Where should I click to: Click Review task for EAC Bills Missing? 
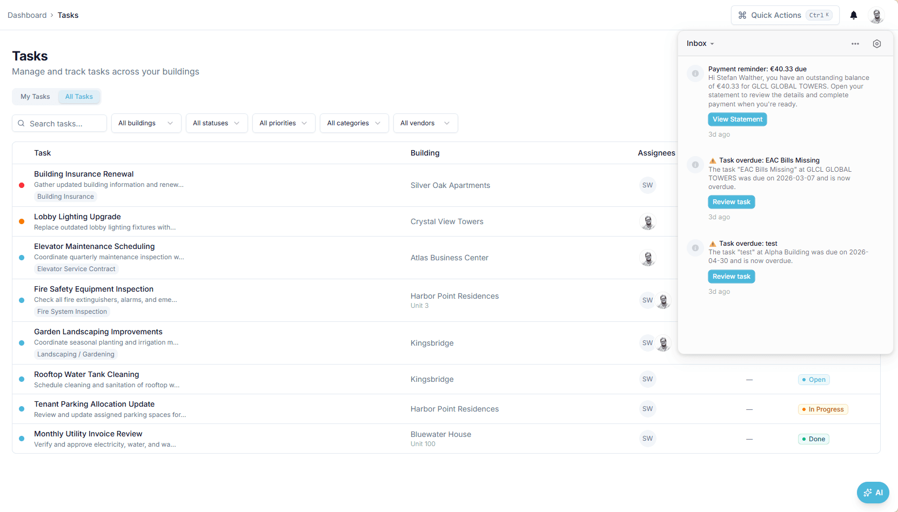click(732, 202)
